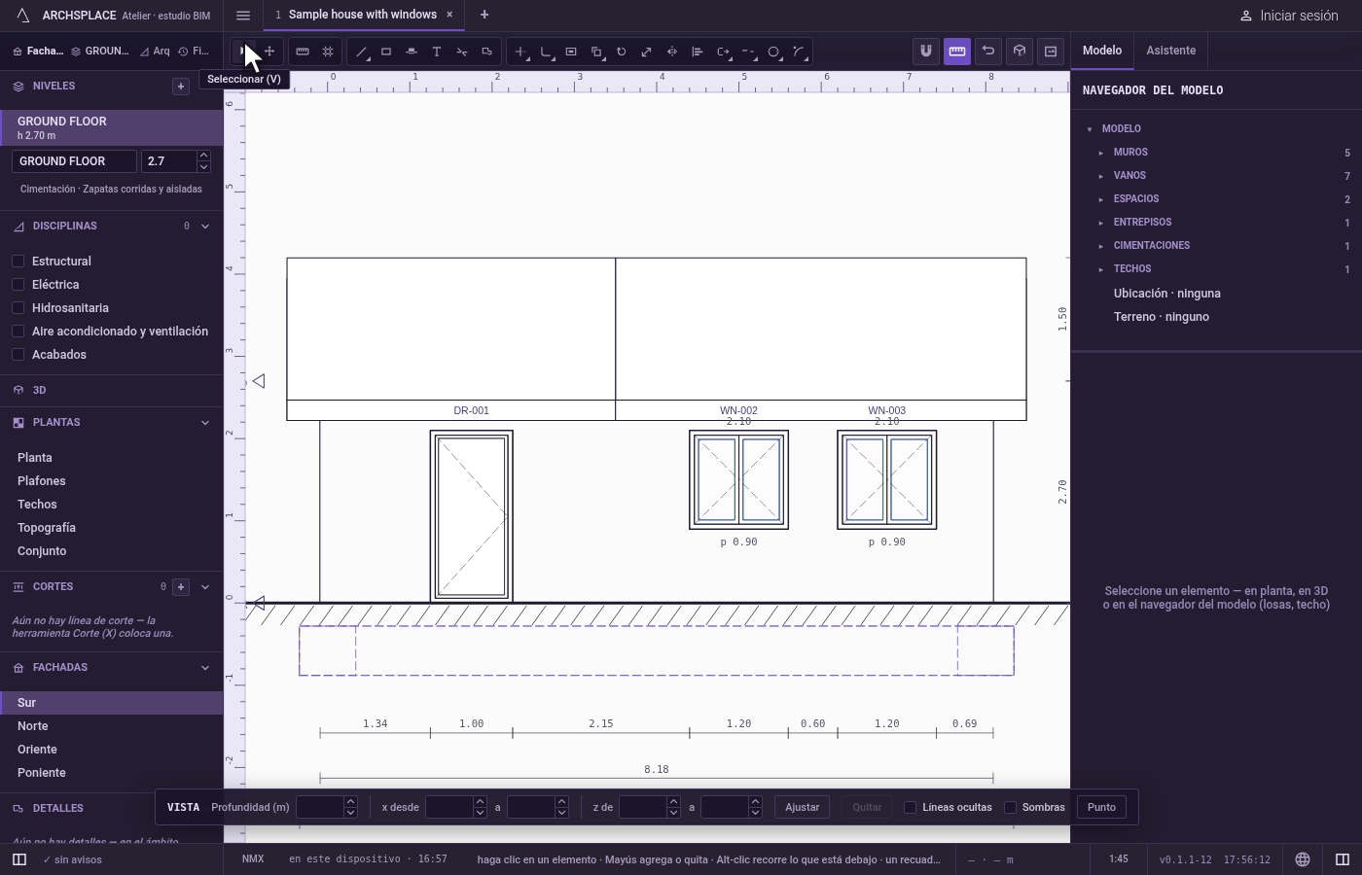Enable Líneas ocultas checkbox

coord(911,807)
